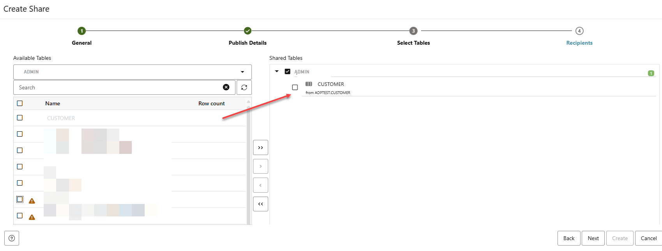Image resolution: width=662 pixels, height=251 pixels.
Task: Tick the checkbox next to the bottom warning icon
Action: (20, 216)
